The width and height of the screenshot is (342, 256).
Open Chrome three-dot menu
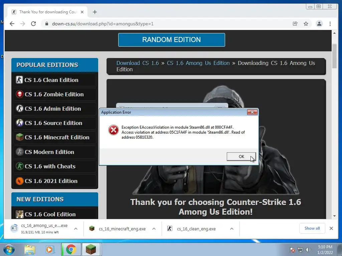pos(330,24)
